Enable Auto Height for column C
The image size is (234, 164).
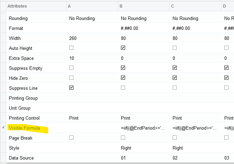[x=175, y=48]
